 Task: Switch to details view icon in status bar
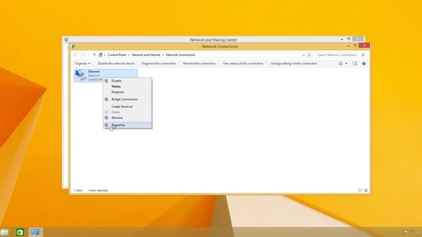point(360,190)
